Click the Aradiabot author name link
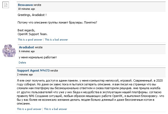 (26, 47)
